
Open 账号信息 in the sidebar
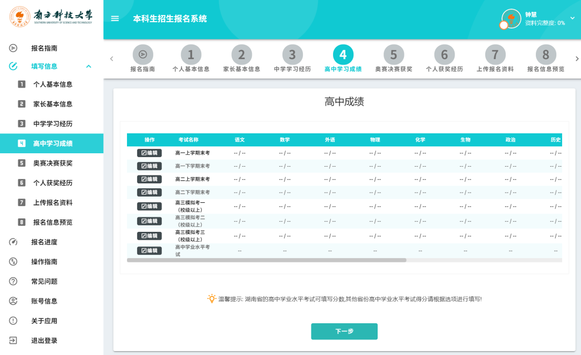[44, 301]
